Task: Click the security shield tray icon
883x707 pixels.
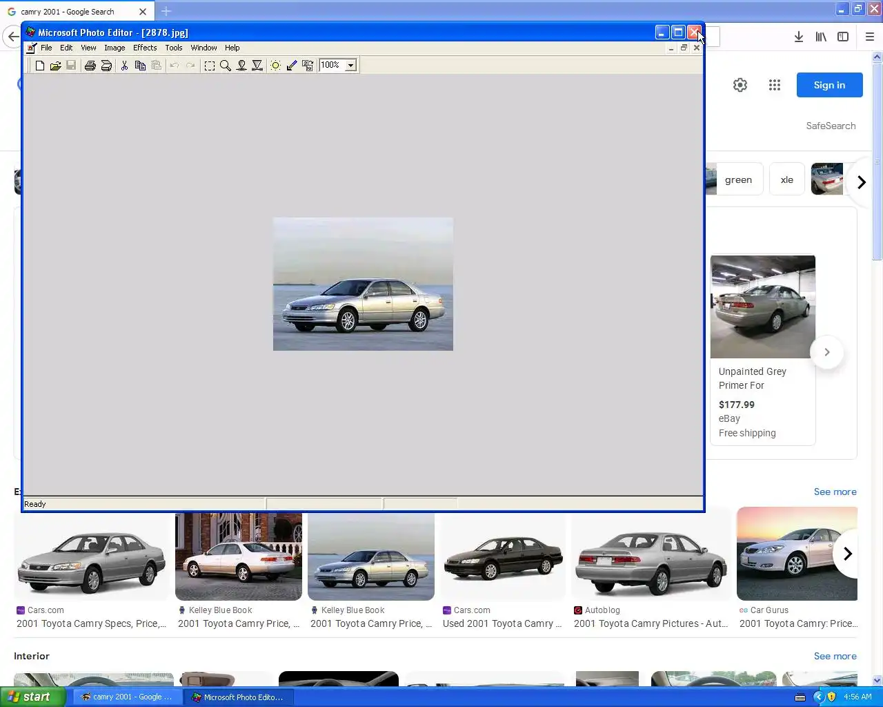Action: [x=831, y=697]
